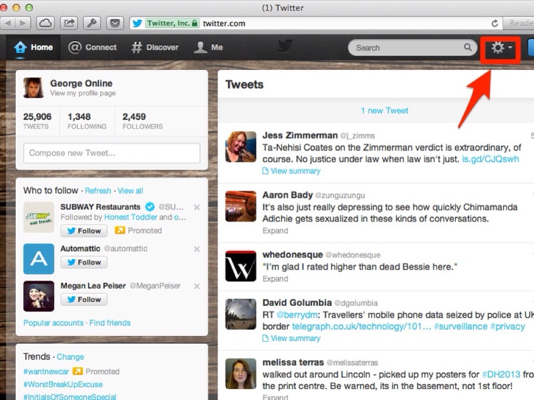Screen dimensions: 534x400
Task: Dismiss the Automattic follow suggestion
Action: (197, 249)
